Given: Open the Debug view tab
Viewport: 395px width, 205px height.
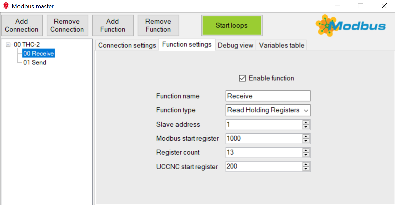Looking at the screenshot, I should click(x=235, y=45).
